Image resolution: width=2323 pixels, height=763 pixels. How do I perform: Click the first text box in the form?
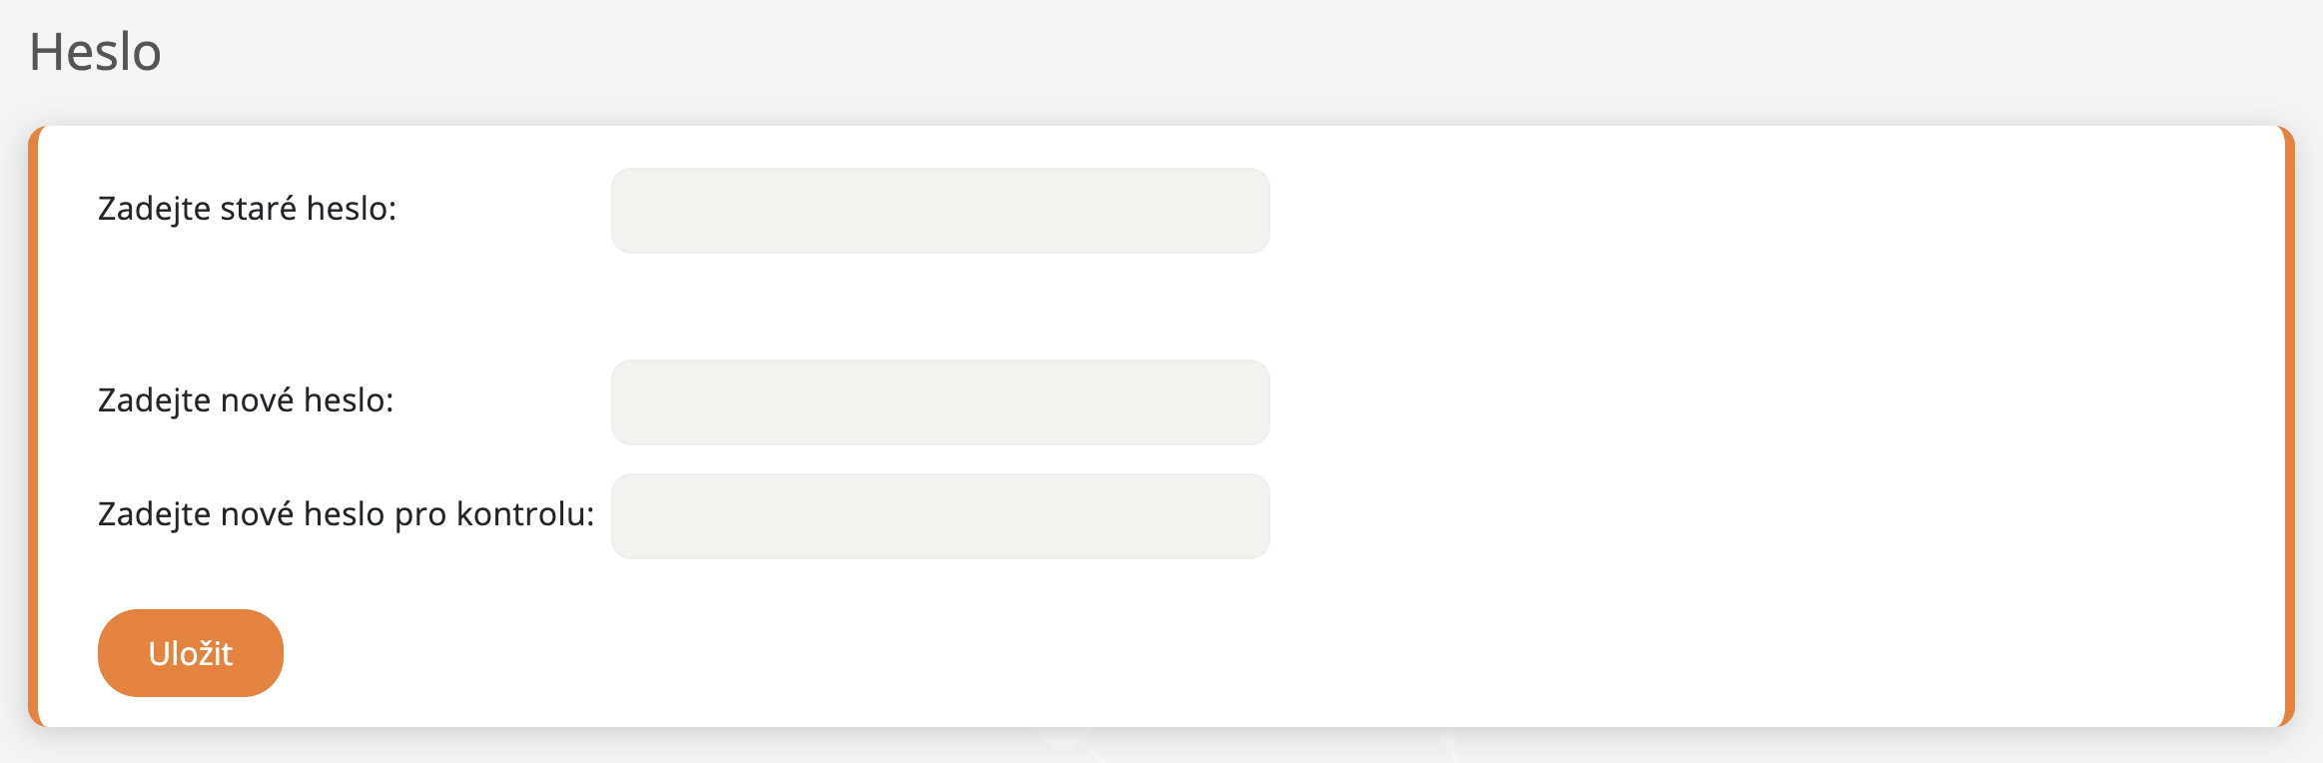(940, 211)
